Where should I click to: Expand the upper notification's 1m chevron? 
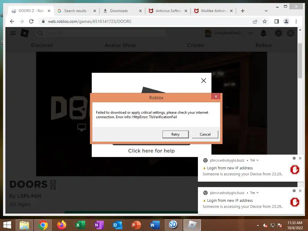pos(257,160)
